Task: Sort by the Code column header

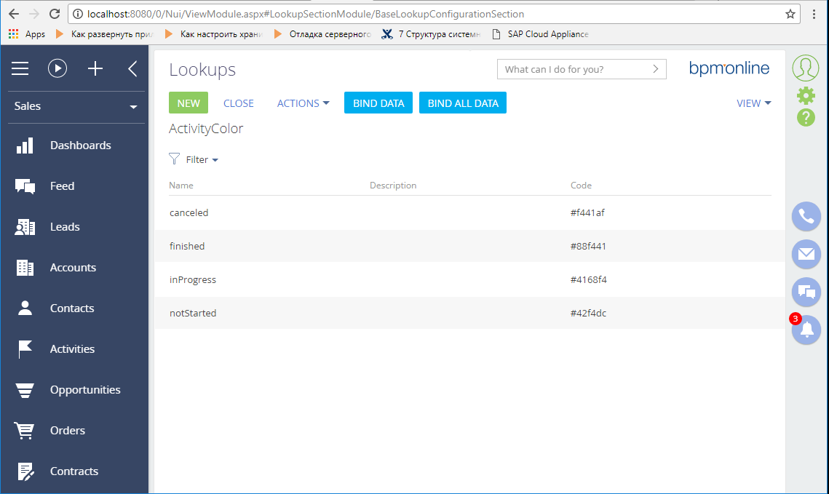Action: (581, 186)
